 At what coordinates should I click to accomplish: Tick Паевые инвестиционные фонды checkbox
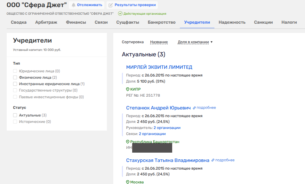click(15, 97)
